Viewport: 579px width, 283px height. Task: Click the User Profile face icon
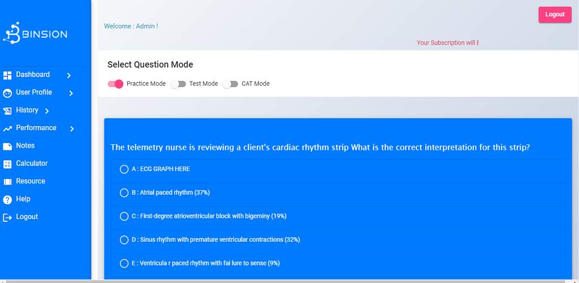point(7,93)
